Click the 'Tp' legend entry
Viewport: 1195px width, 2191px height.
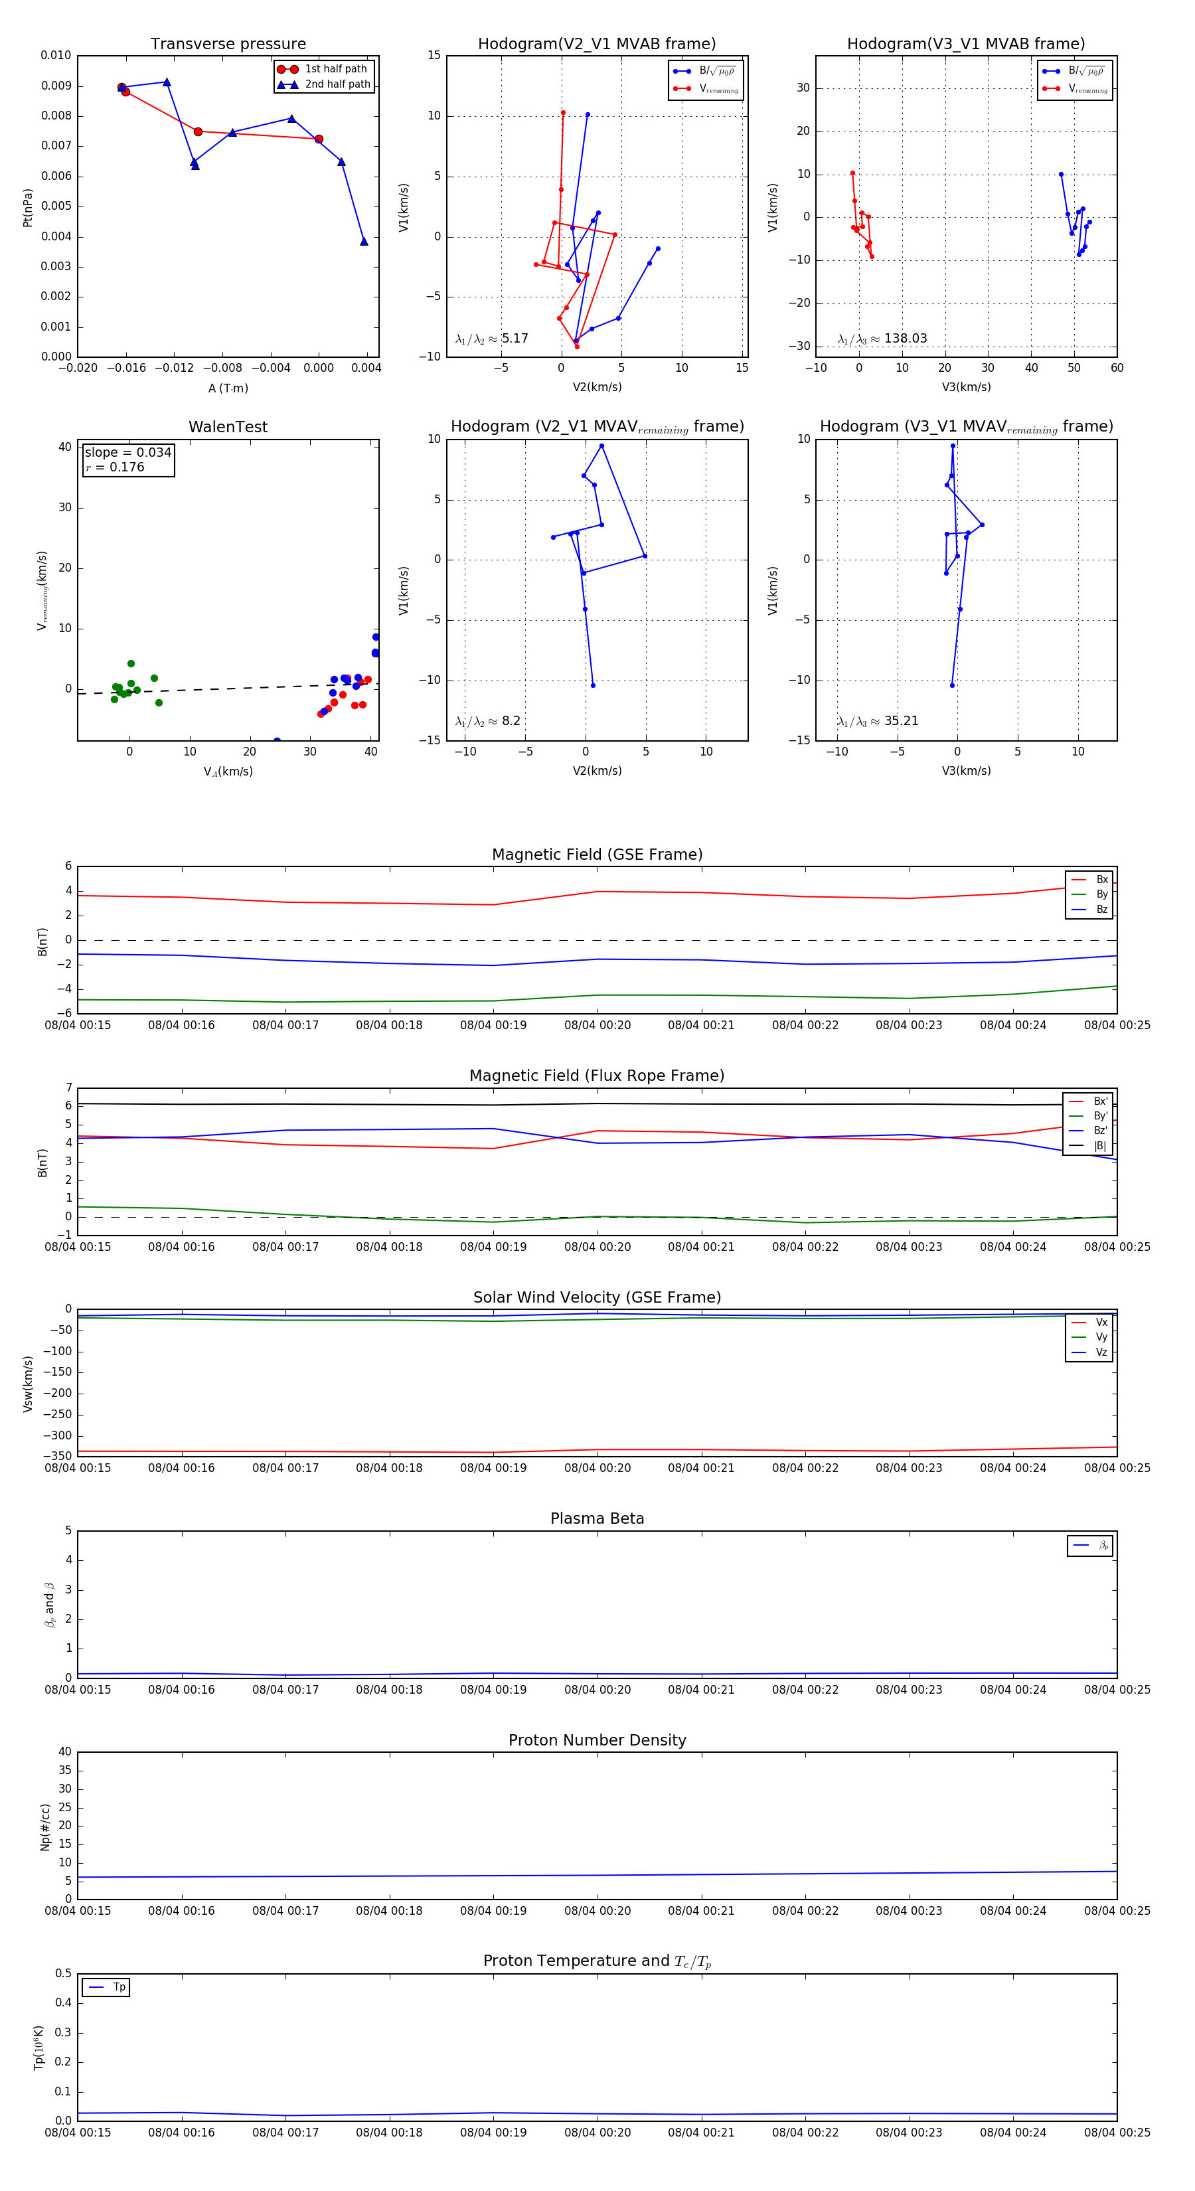pos(106,1987)
